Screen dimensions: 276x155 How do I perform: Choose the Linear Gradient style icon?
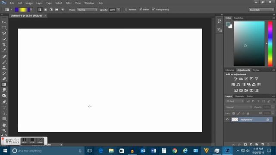coord(40,10)
